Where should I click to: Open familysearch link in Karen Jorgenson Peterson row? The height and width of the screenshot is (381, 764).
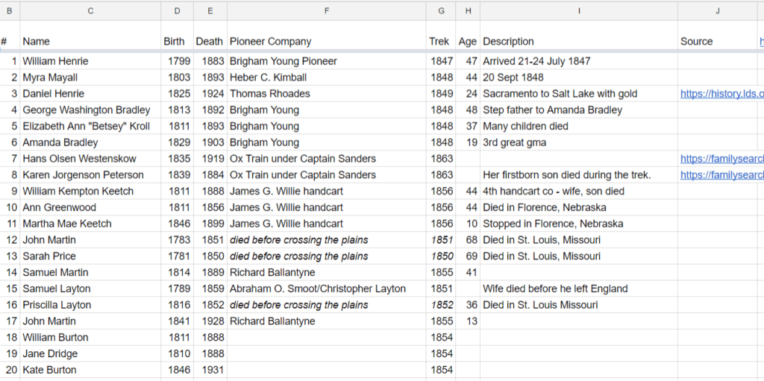(x=721, y=174)
